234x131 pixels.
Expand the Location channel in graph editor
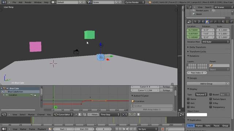(4, 95)
